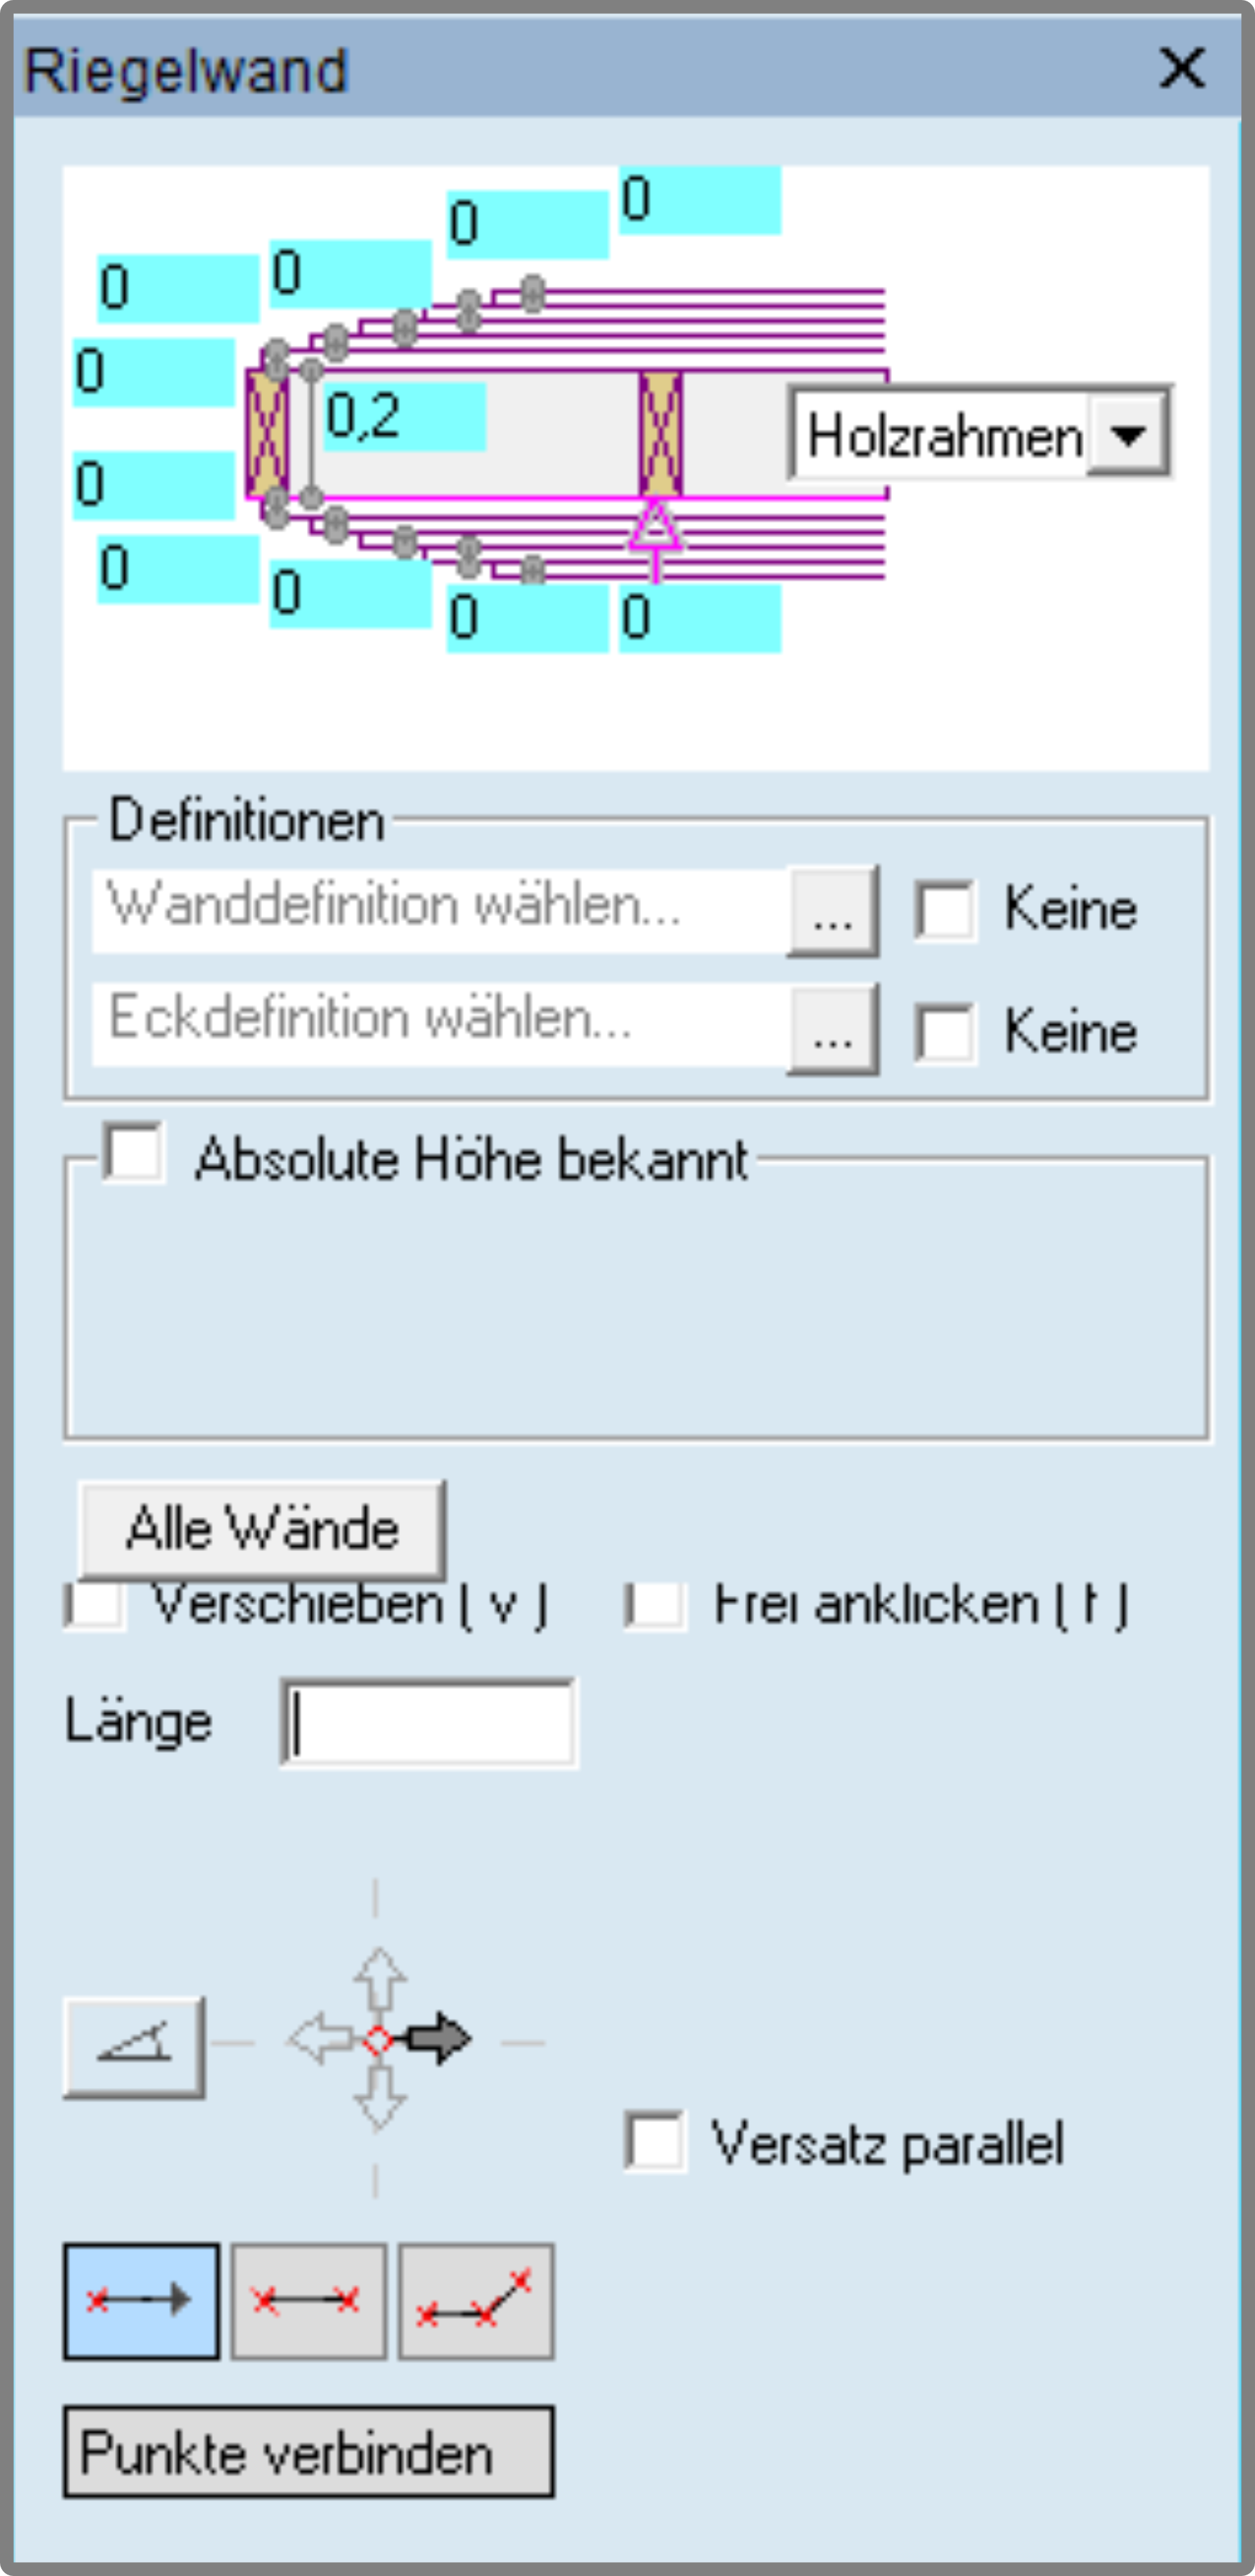This screenshot has height=2576, width=1255.
Task: Select the left direction arrow
Action: point(321,2039)
